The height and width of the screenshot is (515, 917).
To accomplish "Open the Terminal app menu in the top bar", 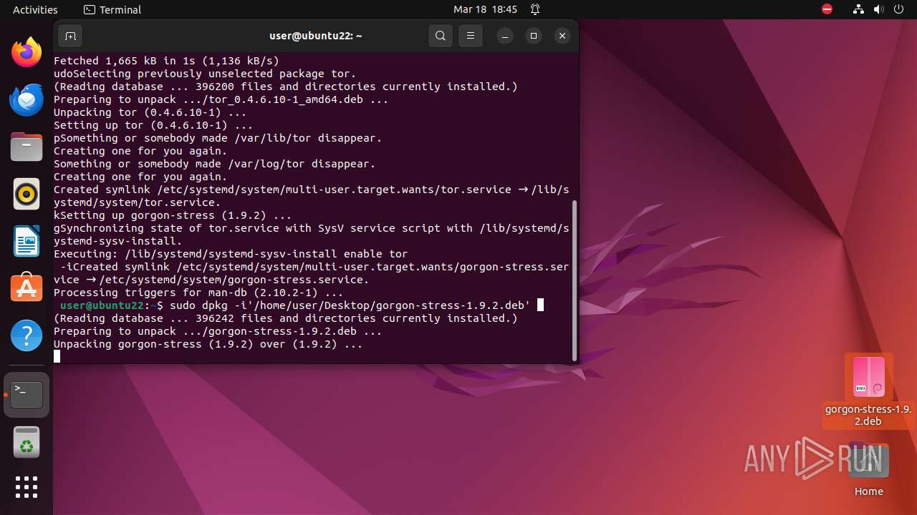I will [x=112, y=9].
